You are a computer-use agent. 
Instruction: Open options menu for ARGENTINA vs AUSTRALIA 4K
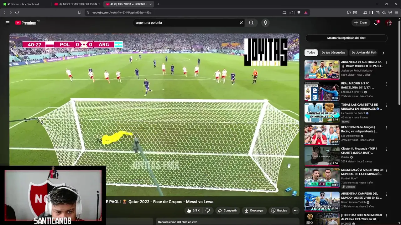[387, 62]
